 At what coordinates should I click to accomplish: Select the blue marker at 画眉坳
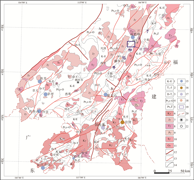pos(133,37)
